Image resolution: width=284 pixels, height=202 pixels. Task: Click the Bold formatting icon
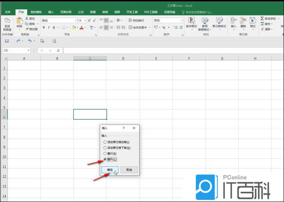click(x=44, y=27)
